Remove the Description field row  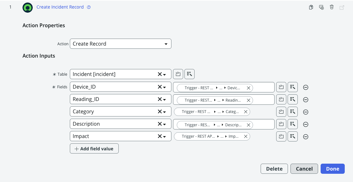pyautogui.click(x=305, y=124)
